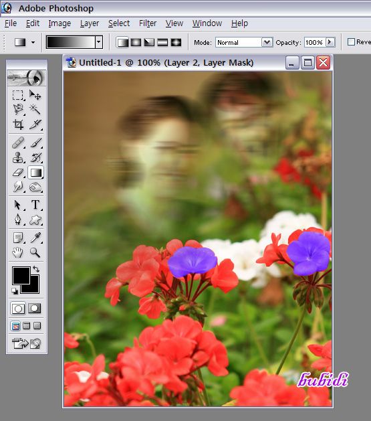The height and width of the screenshot is (421, 371).
Task: Open the Opacity slider arrow
Action: (330, 42)
